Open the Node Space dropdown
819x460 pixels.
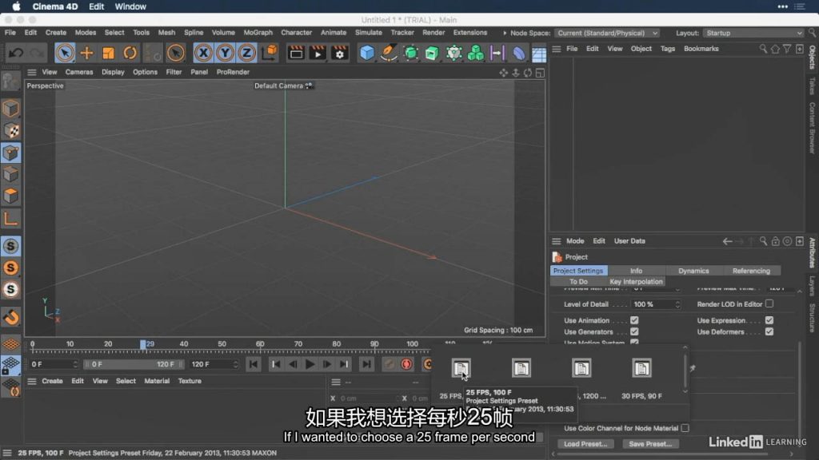[607, 33]
